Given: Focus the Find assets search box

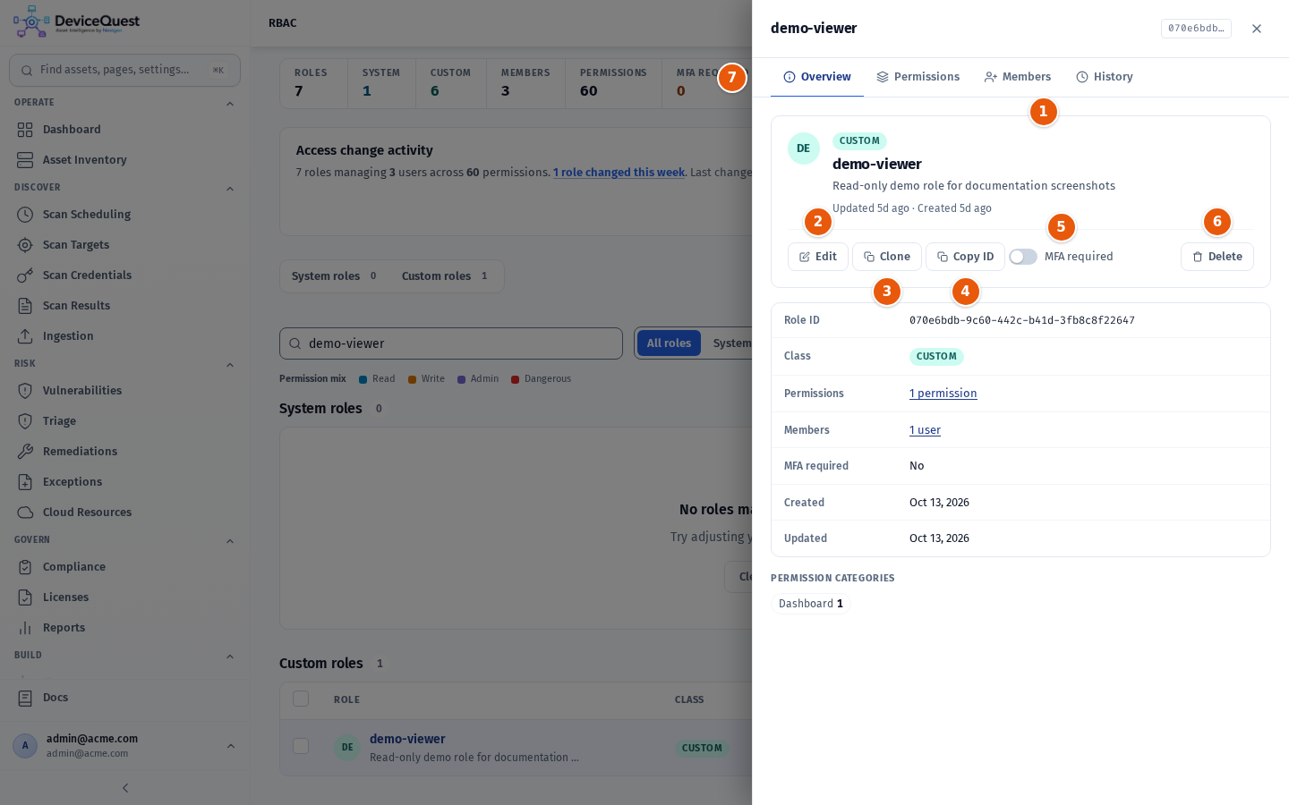Looking at the screenshot, I should tap(124, 70).
